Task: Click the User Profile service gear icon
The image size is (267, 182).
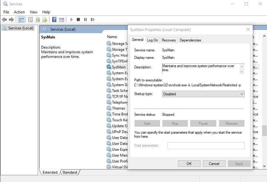Action: pos(109,161)
